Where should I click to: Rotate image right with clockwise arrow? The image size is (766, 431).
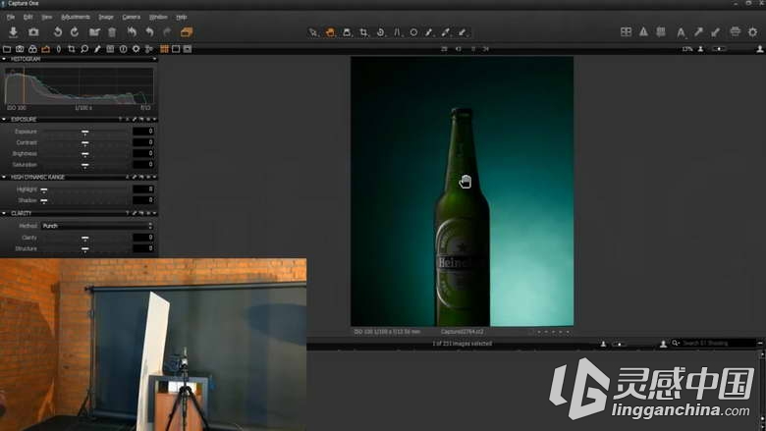(x=75, y=32)
